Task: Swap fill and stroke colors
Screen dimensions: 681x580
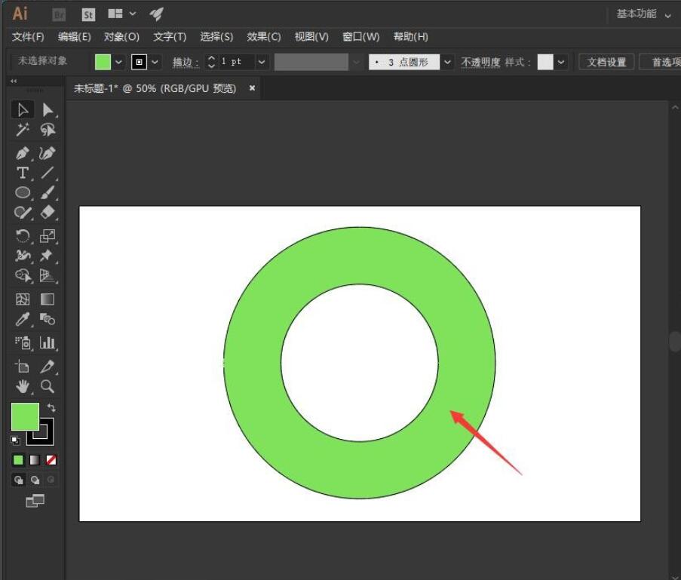Action: [x=51, y=408]
